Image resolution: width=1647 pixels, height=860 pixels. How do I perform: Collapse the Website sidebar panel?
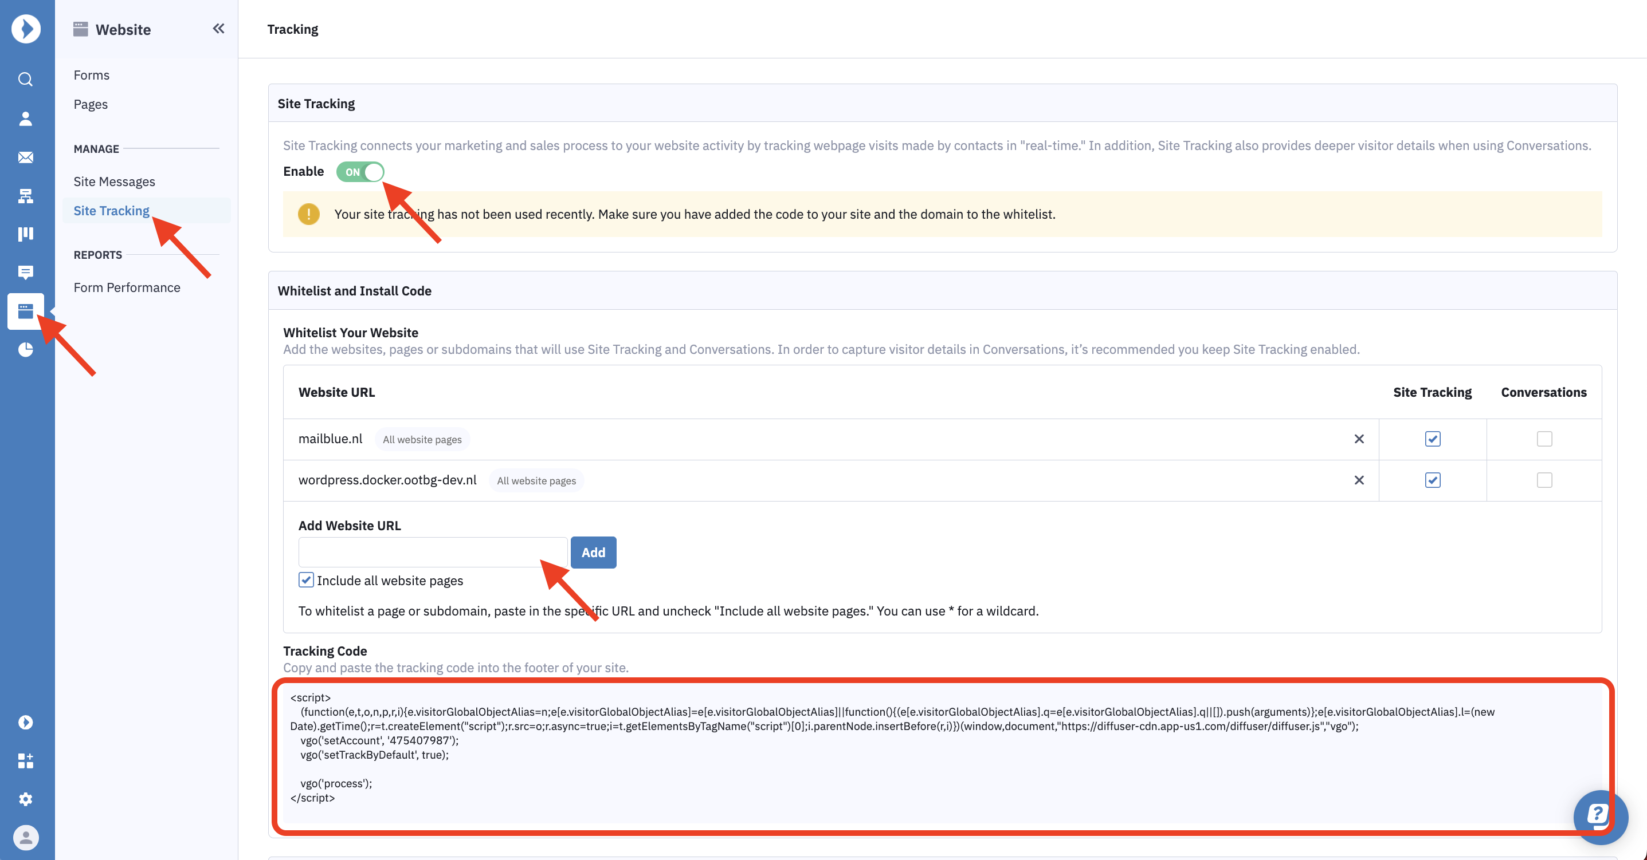219,29
